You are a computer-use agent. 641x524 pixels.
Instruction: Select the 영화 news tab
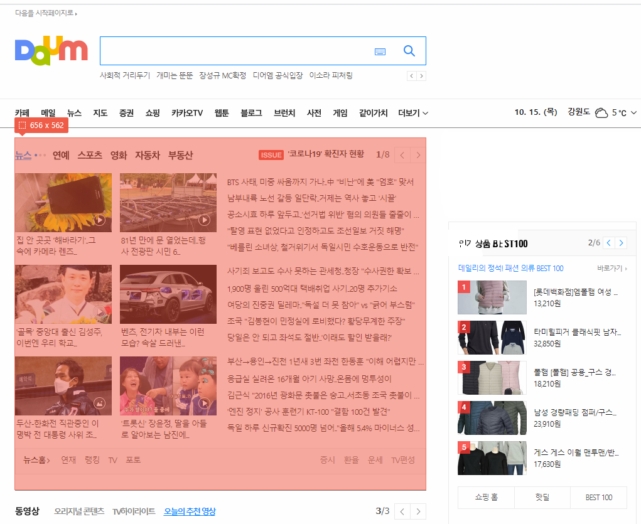pos(119,156)
